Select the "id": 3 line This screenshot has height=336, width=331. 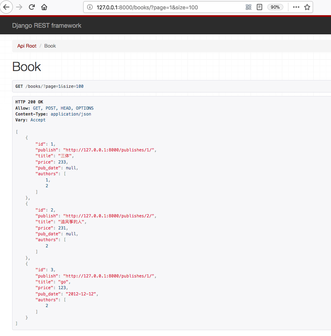coord(45,270)
